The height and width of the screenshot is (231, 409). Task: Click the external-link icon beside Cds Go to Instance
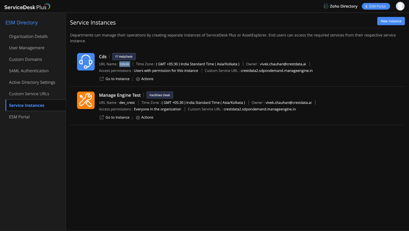[102, 79]
